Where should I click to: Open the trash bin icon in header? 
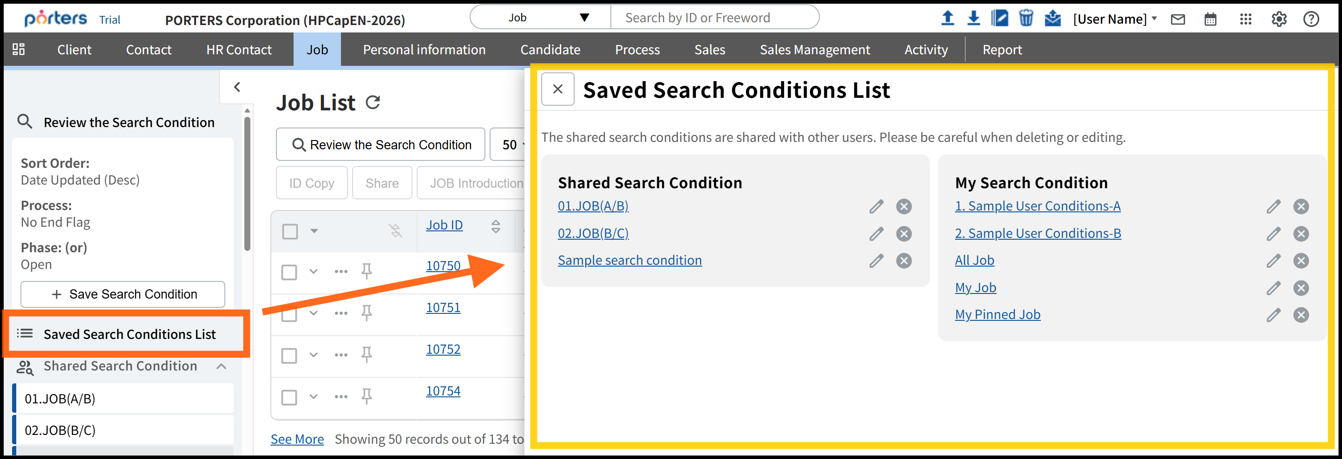pos(1026,18)
